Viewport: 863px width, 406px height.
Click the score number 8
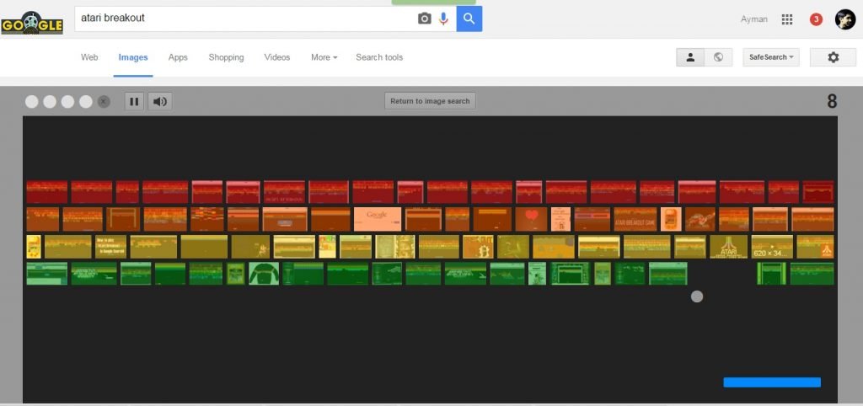click(x=832, y=101)
